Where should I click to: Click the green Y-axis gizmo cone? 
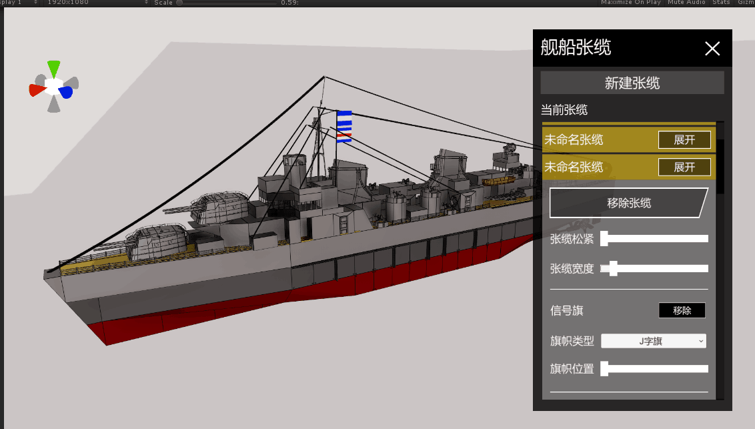(54, 68)
